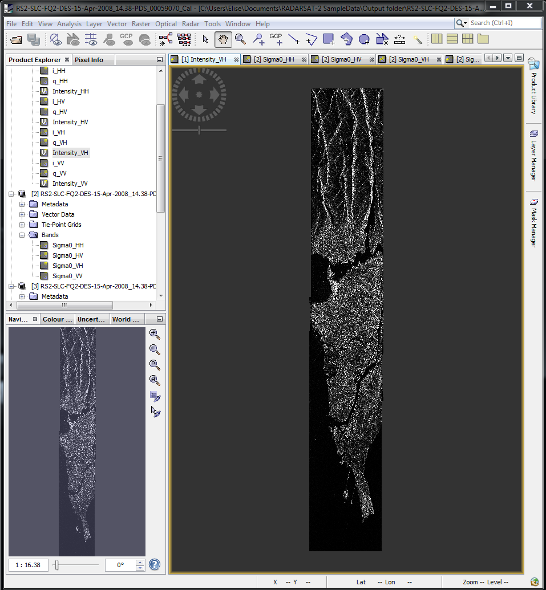The image size is (546, 590).
Task: Tile windows evenly in grid
Action: click(467, 39)
